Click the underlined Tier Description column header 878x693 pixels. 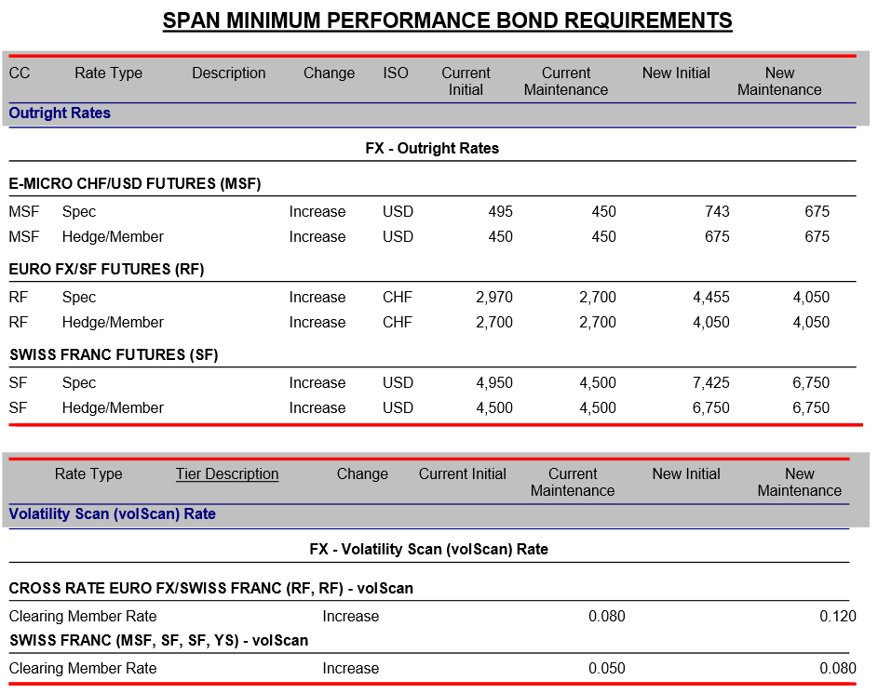click(x=227, y=473)
